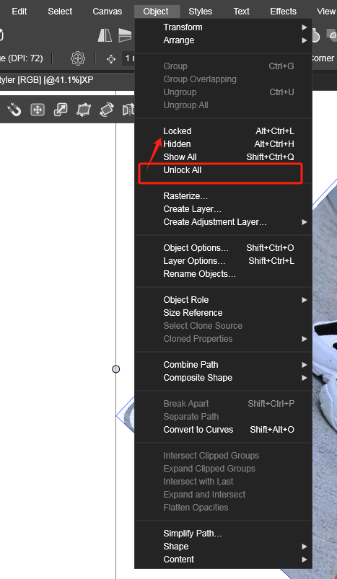Open the Styles menu
This screenshot has height=579, width=337.
201,12
